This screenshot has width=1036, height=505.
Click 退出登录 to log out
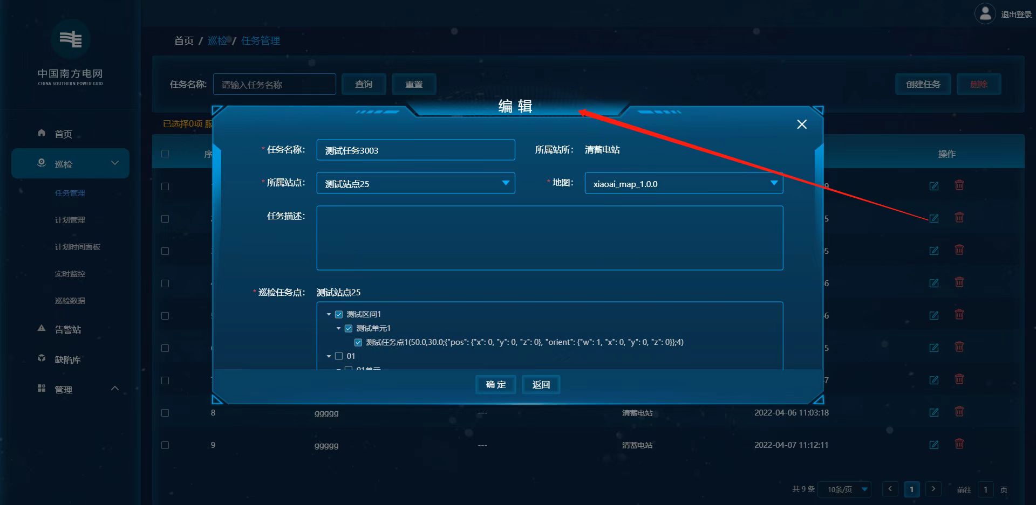tap(1017, 15)
